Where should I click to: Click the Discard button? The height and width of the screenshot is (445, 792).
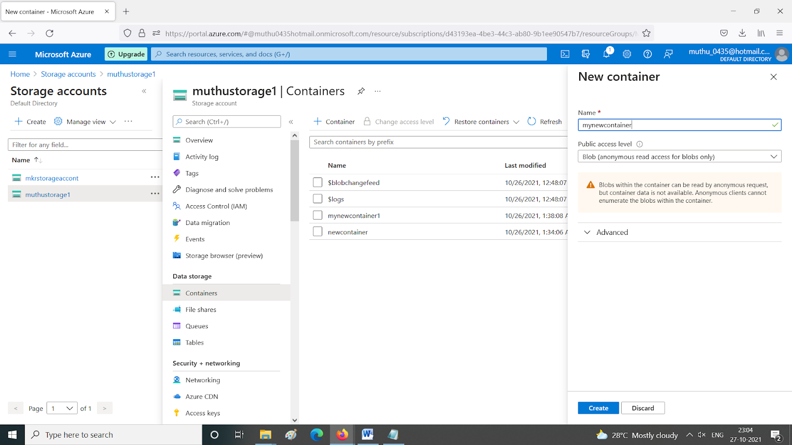pos(643,408)
